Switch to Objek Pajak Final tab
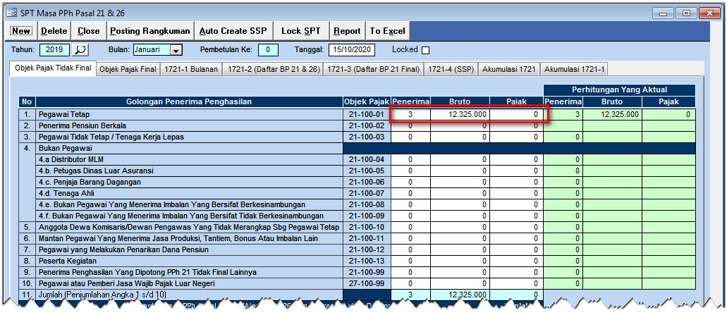This screenshot has height=315, width=727. click(128, 69)
